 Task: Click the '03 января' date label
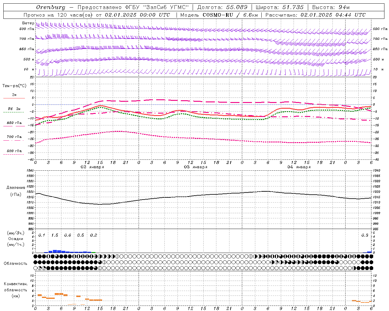pyautogui.click(x=195, y=167)
